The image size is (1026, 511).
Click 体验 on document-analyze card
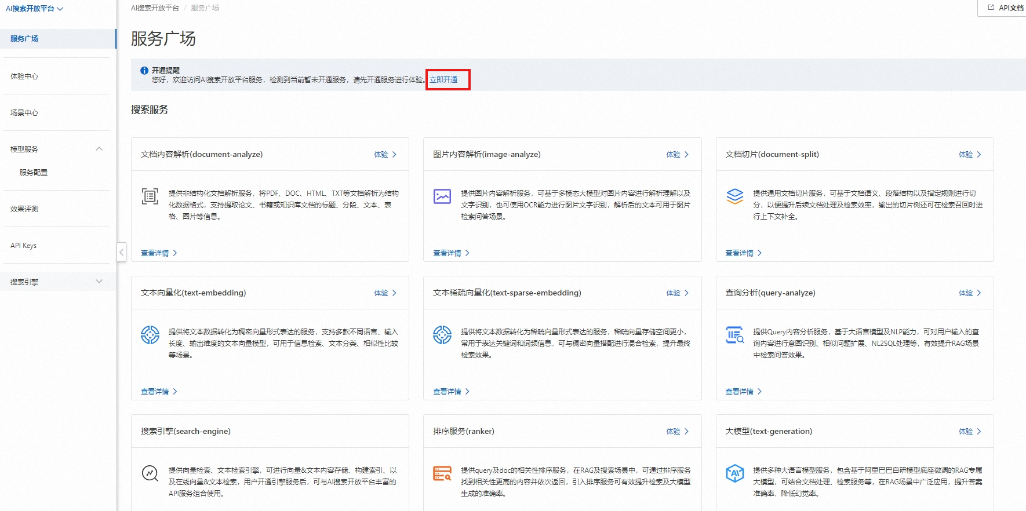(385, 155)
